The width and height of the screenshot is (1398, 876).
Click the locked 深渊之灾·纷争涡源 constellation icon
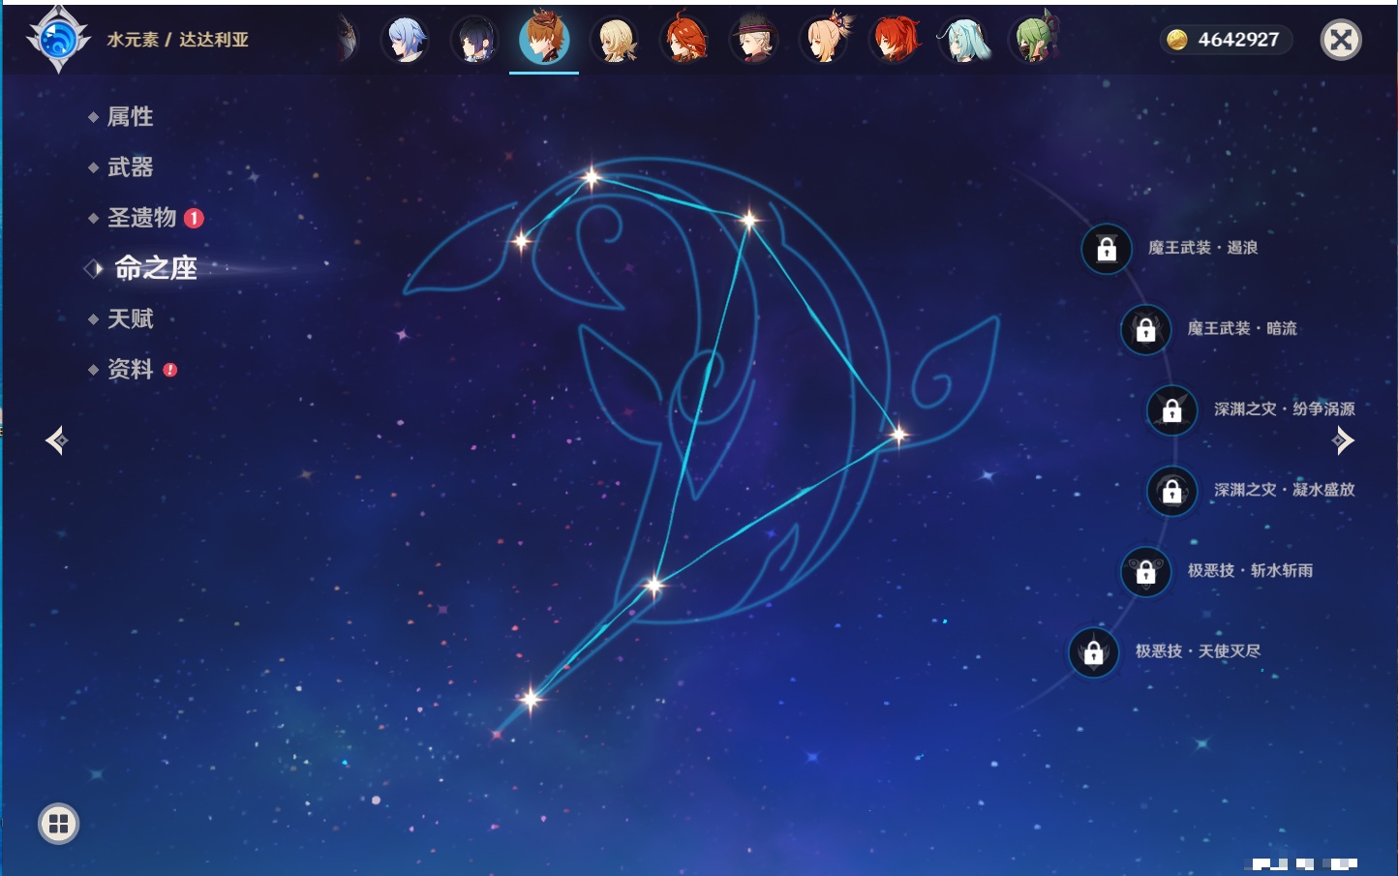(x=1171, y=409)
